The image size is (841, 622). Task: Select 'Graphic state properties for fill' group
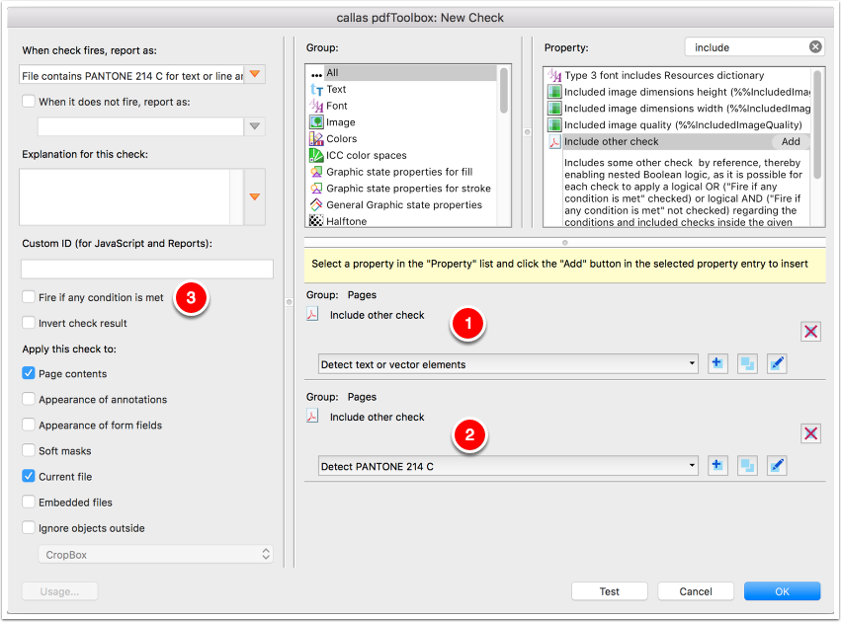click(402, 172)
